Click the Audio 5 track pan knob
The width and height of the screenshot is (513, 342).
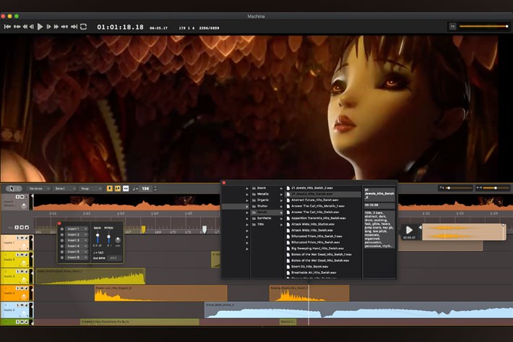[x=24, y=314]
